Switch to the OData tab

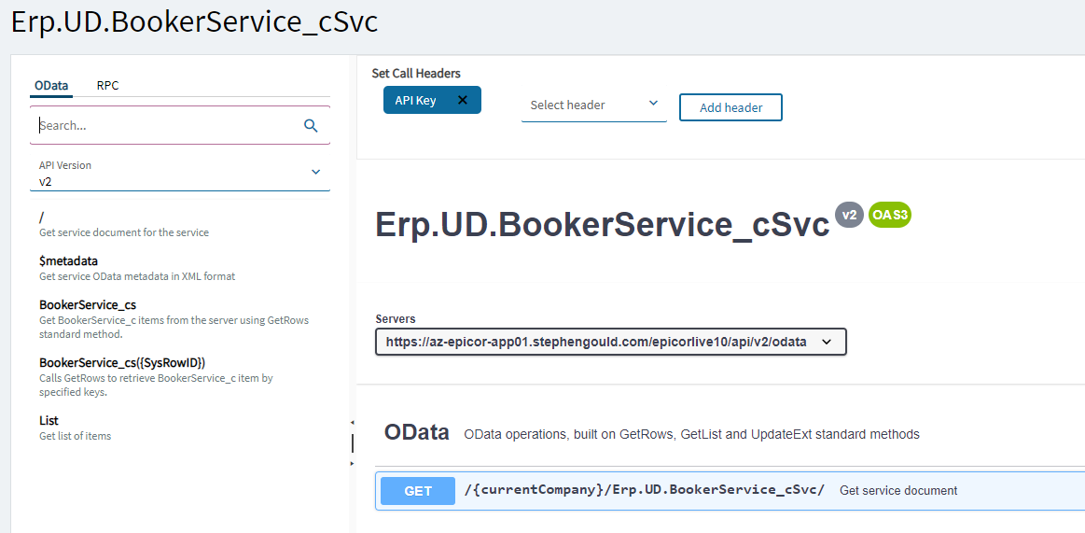pyautogui.click(x=51, y=86)
